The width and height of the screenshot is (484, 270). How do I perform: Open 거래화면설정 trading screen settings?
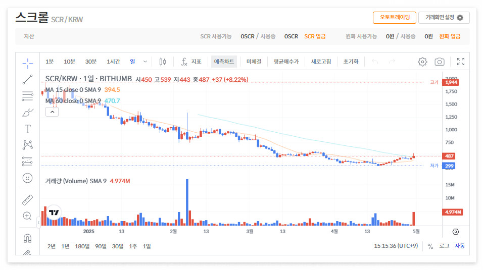click(444, 18)
